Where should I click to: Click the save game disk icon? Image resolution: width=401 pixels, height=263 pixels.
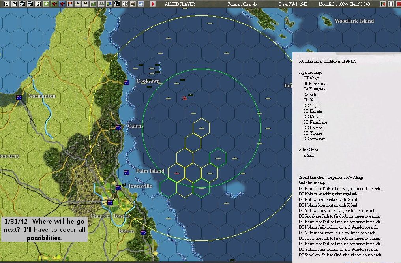pyautogui.click(x=7, y=4)
